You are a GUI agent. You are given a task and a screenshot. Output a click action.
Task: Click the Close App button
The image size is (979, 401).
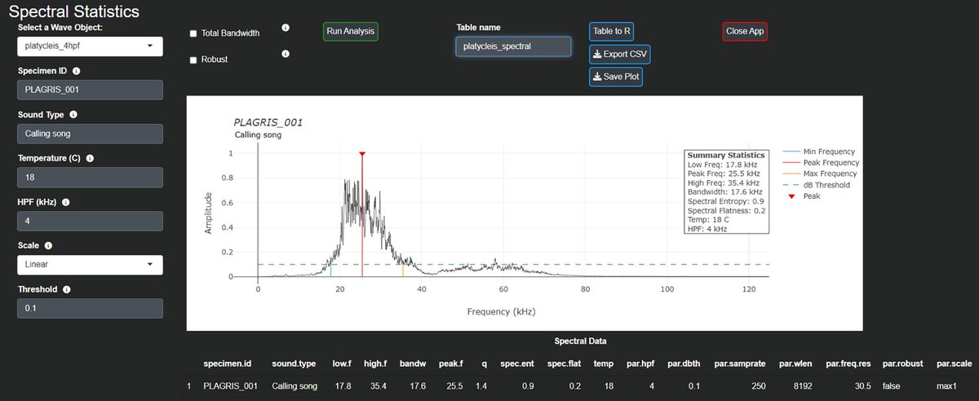(746, 32)
